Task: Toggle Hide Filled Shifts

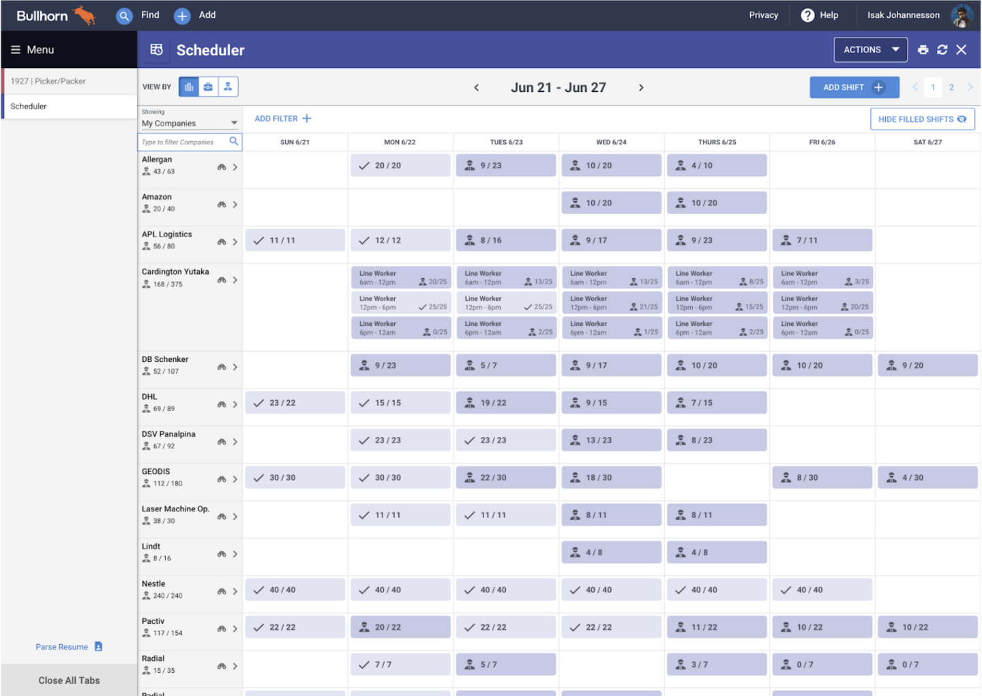Action: pos(922,119)
